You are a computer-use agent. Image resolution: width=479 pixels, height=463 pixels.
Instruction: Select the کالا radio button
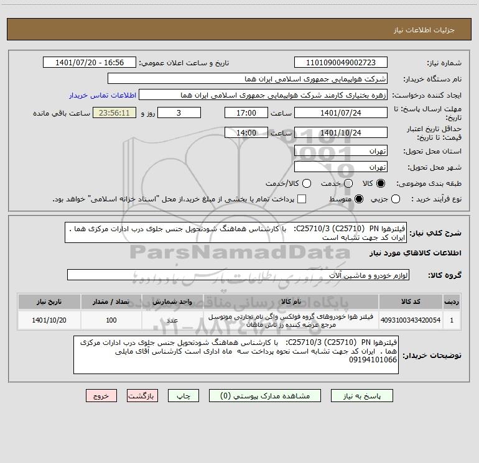(x=381, y=184)
